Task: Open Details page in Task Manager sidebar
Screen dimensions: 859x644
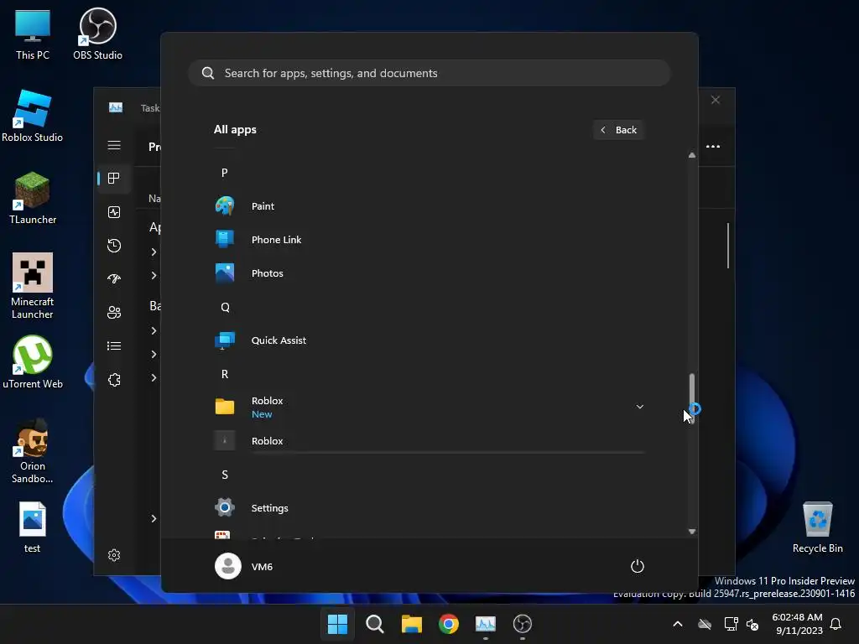Action: (114, 345)
